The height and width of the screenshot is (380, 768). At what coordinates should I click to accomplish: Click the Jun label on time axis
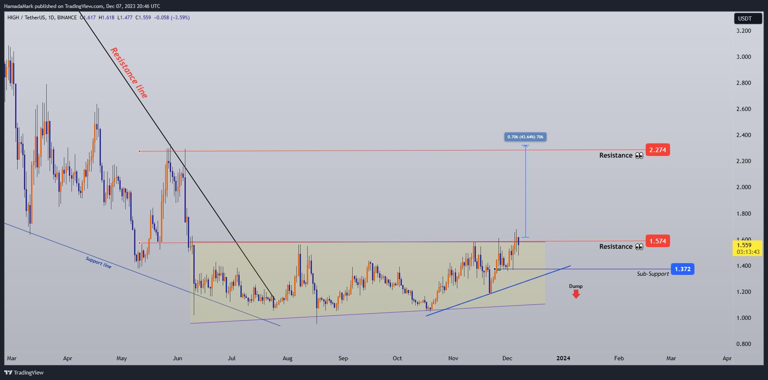177,358
